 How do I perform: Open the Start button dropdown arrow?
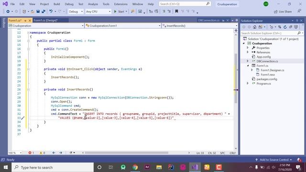point(126,11)
